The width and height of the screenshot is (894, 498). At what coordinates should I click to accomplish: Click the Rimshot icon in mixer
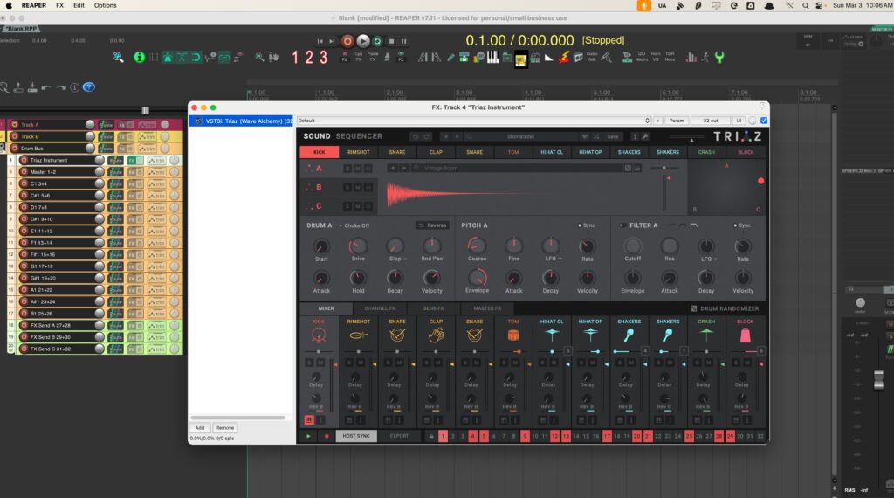[x=358, y=335]
